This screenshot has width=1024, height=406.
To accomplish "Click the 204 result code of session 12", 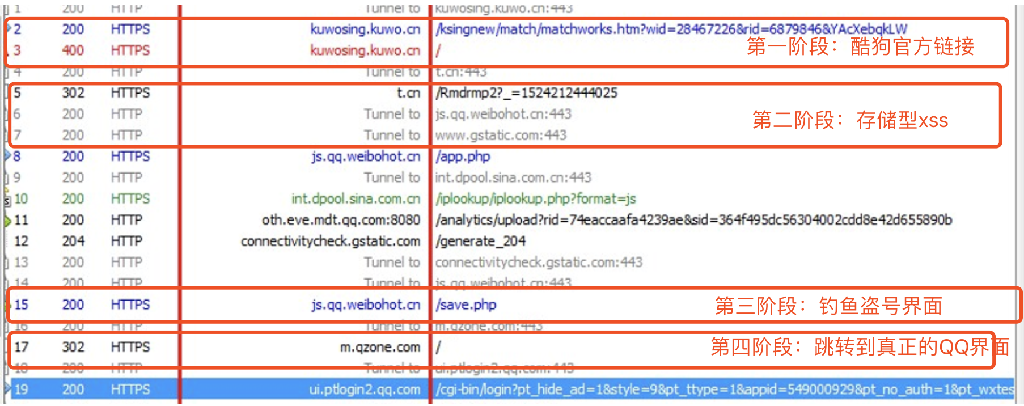I will [x=73, y=242].
